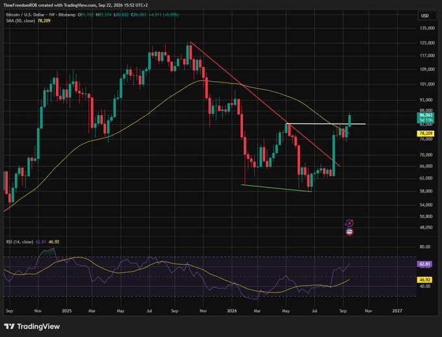Click the low value L80,852
Image resolution: width=442 pixels, height=337 pixels.
[x=121, y=15]
